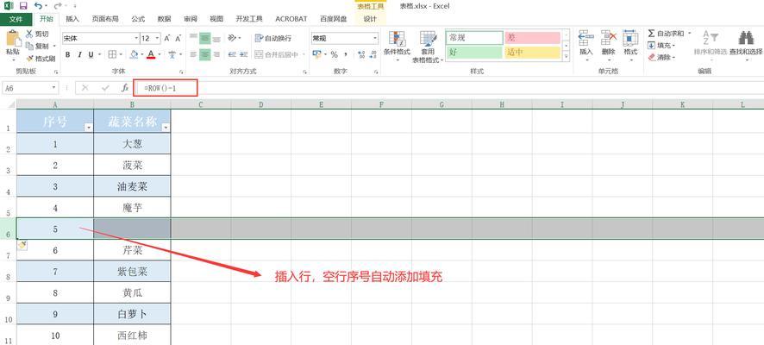Toggle align text left
Image resolution: width=764 pixels, height=345 pixels.
coord(193,54)
